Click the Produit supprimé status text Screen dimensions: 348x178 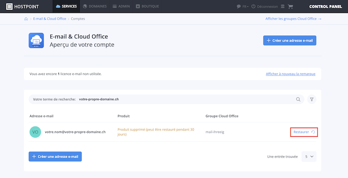tap(156, 132)
